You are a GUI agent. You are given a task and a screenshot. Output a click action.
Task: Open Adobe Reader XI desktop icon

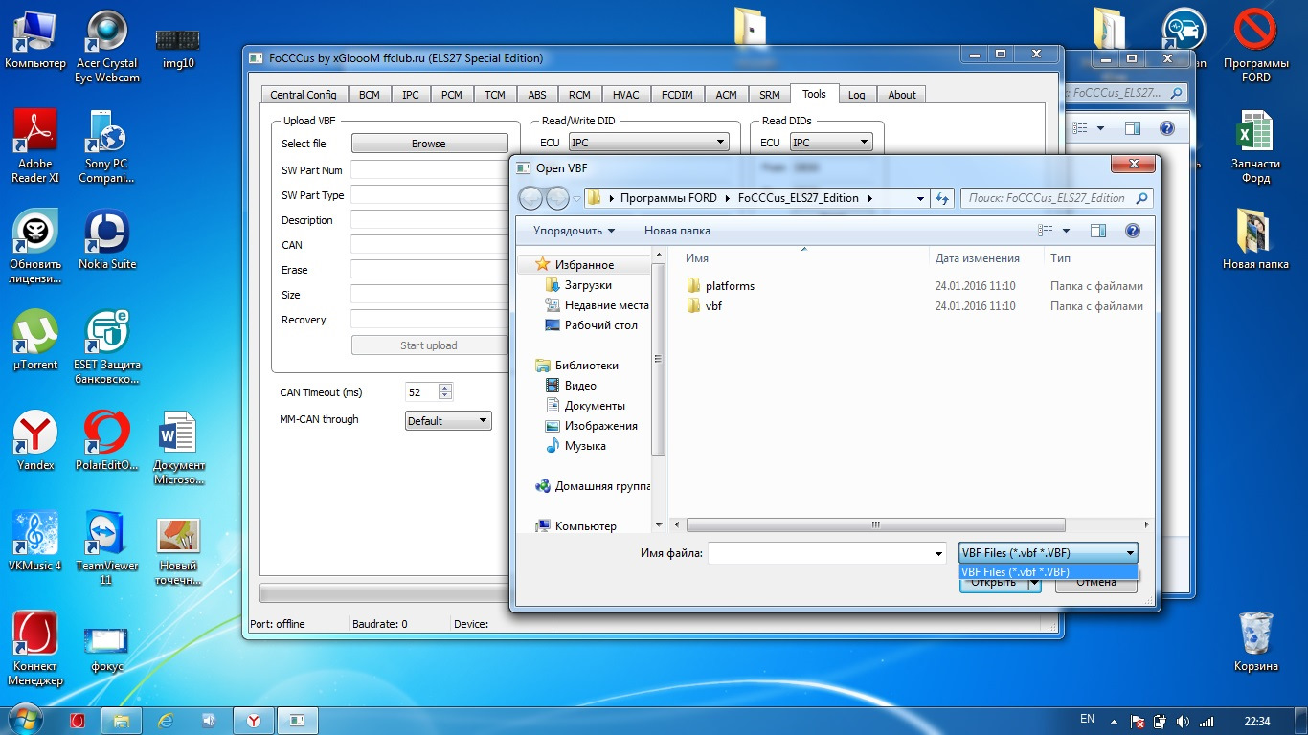pyautogui.click(x=35, y=145)
